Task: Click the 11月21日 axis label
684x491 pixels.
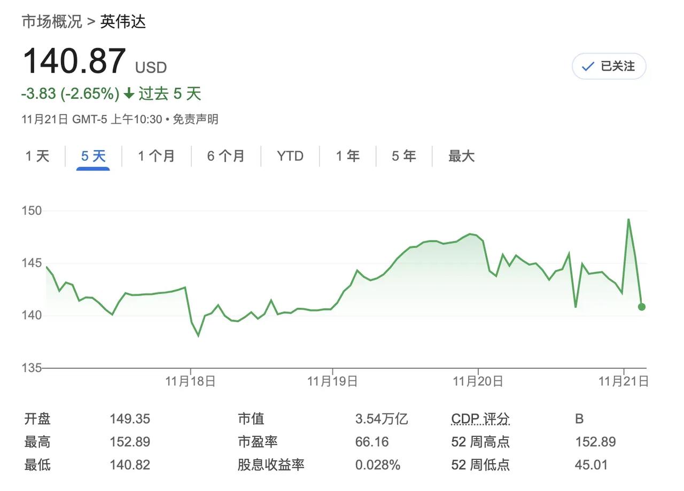Action: pos(624,381)
